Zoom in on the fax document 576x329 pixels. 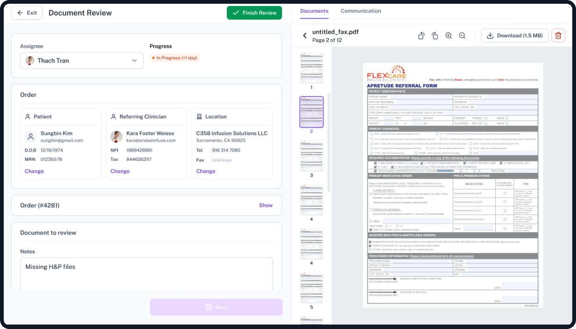(448, 36)
